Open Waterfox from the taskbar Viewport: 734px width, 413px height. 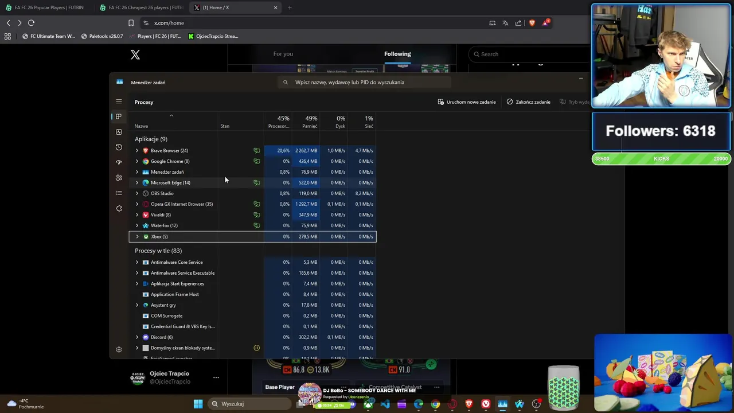click(520, 404)
